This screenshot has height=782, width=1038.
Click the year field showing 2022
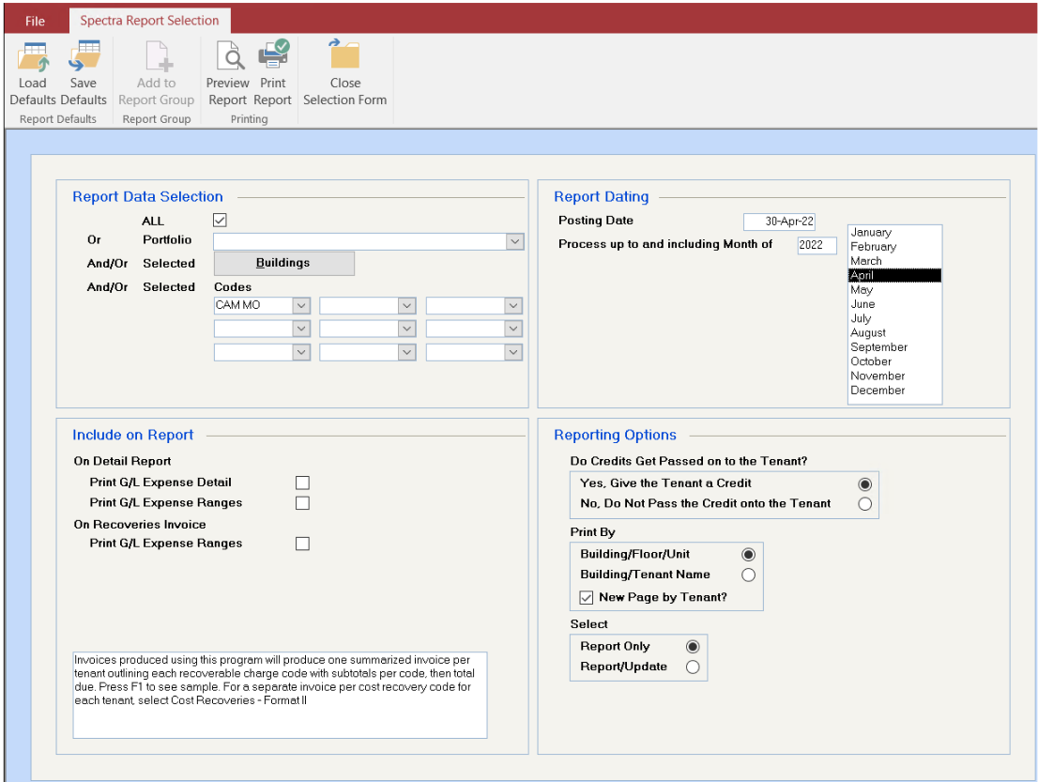point(817,245)
